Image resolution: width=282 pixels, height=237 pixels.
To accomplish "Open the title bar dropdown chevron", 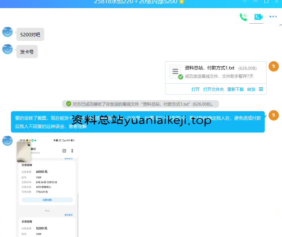I will 245,2.
